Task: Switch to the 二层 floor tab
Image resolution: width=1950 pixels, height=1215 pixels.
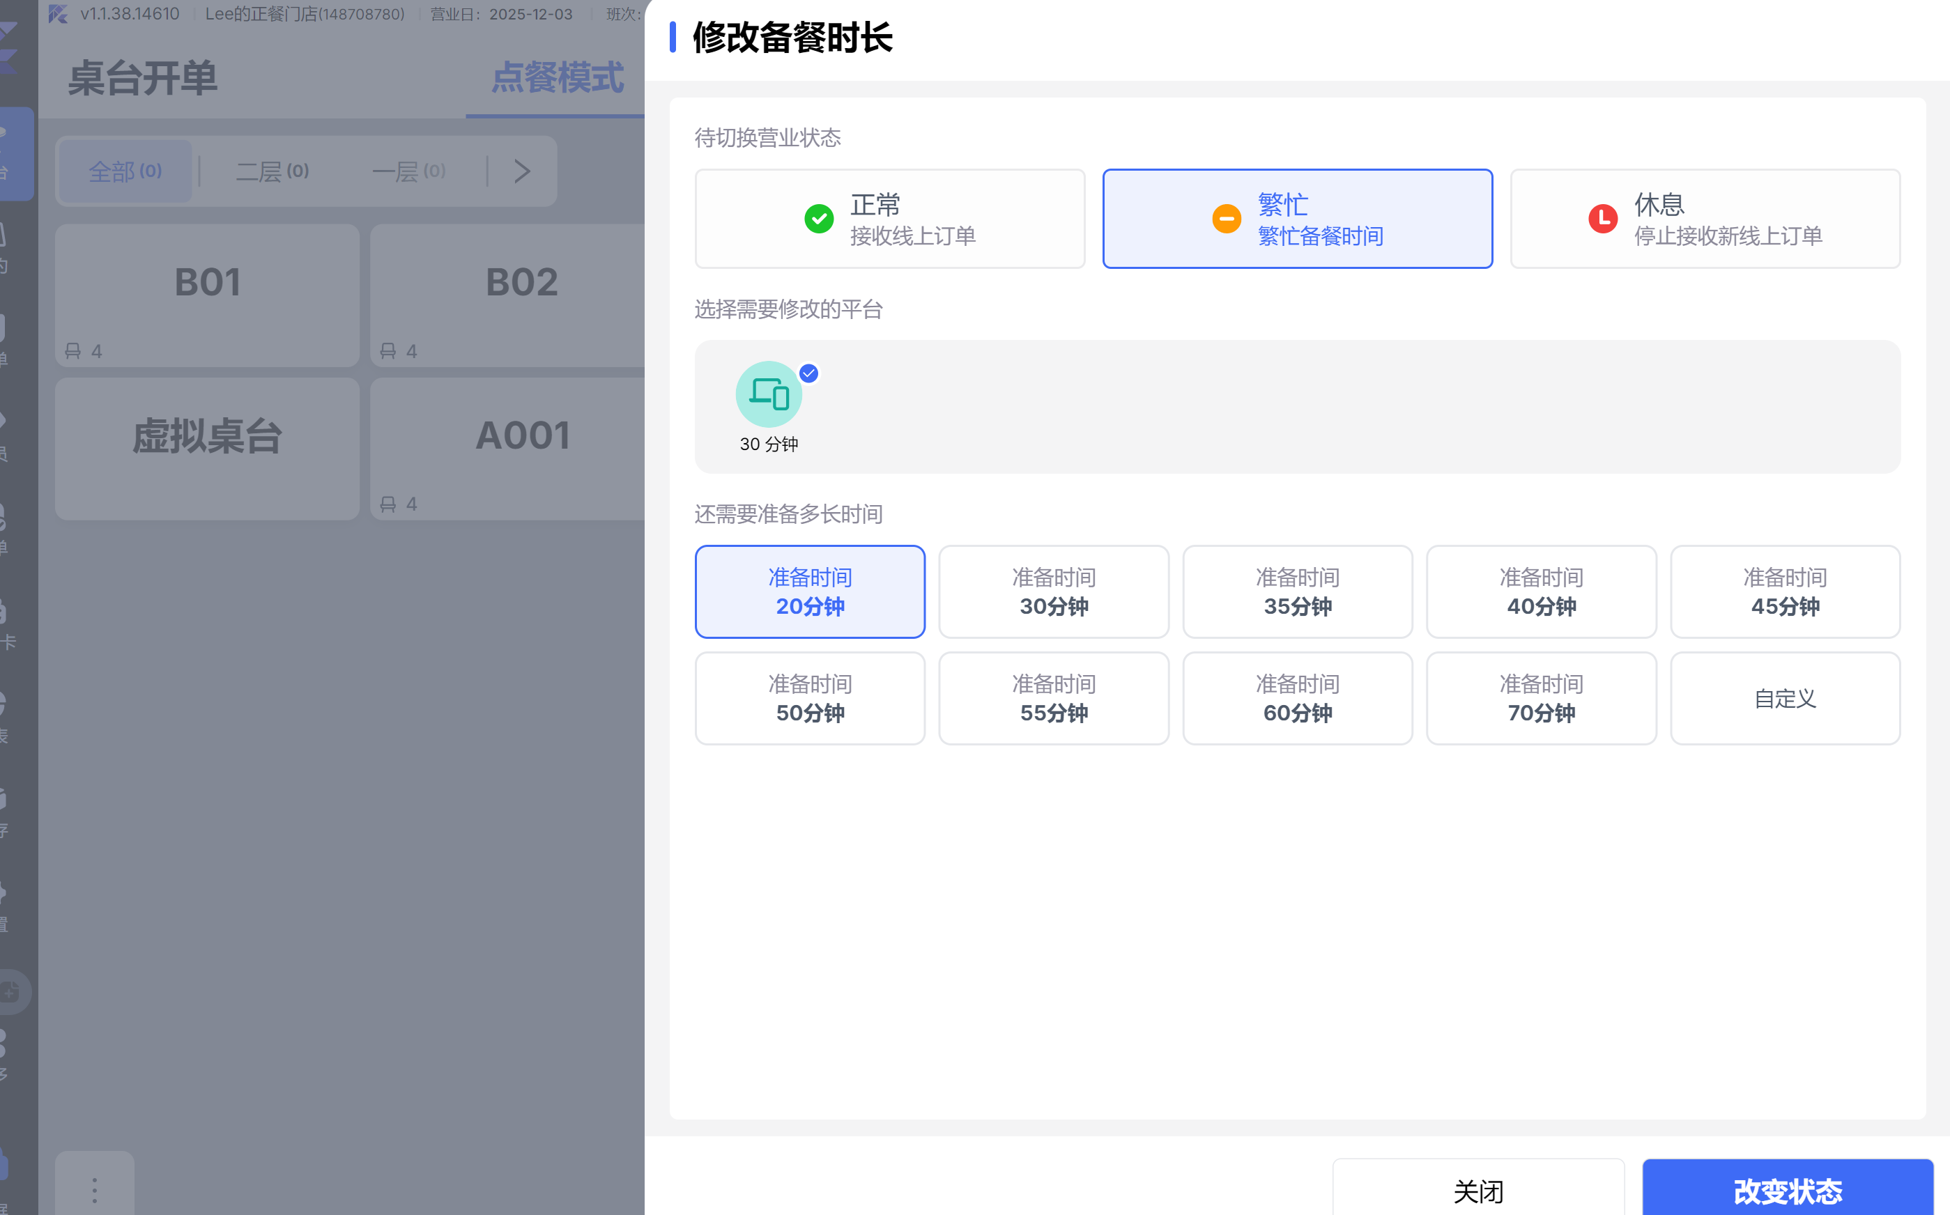Action: pyautogui.click(x=272, y=171)
